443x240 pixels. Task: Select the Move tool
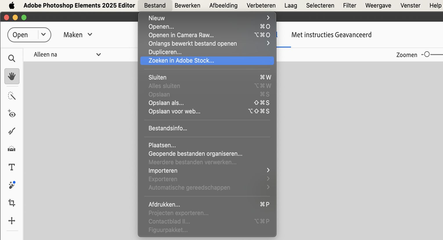point(12,221)
